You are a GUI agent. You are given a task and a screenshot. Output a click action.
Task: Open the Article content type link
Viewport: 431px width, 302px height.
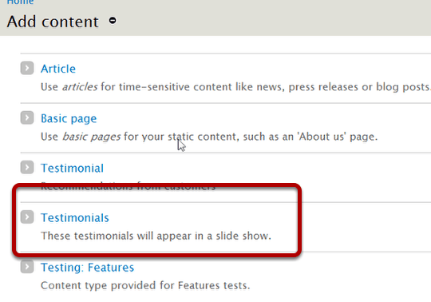[58, 69]
